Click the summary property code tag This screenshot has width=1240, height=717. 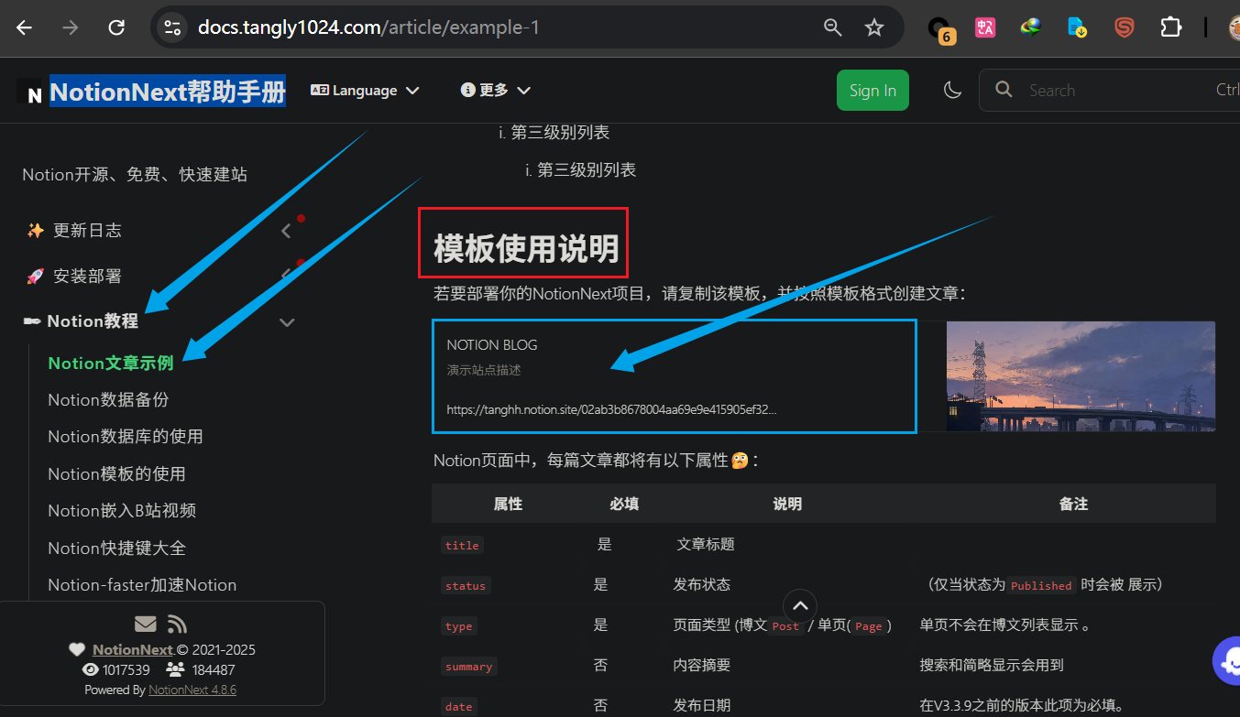pos(468,667)
